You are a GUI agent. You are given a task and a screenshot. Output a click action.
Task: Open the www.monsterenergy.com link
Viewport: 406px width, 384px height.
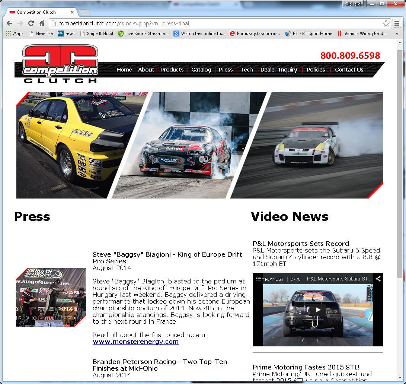point(135,342)
